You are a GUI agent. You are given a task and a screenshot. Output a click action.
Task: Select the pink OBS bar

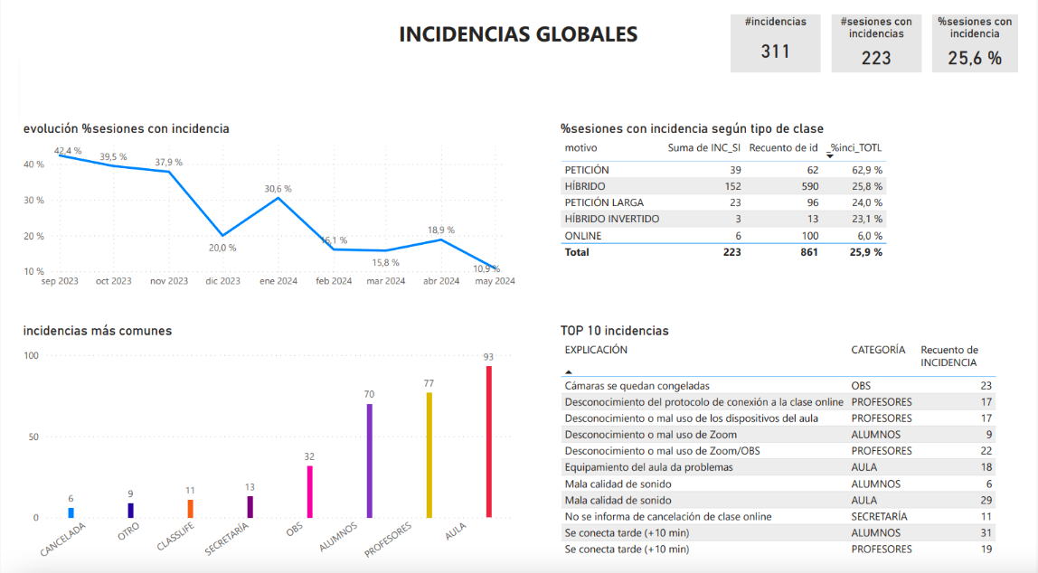coord(310,493)
